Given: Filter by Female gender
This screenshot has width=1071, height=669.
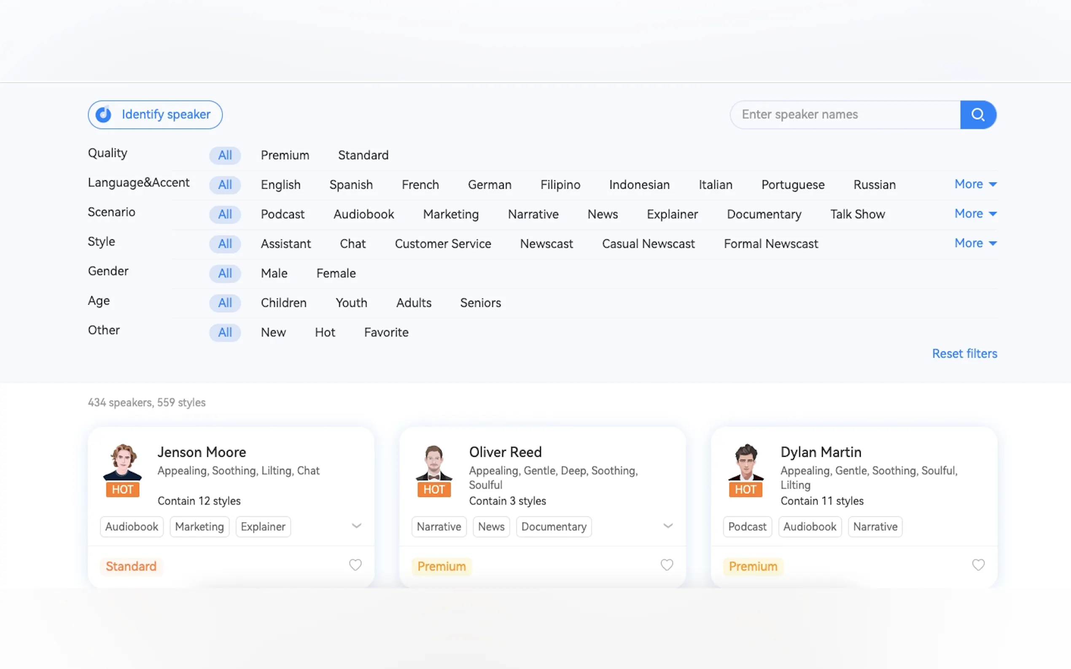Looking at the screenshot, I should (x=336, y=273).
